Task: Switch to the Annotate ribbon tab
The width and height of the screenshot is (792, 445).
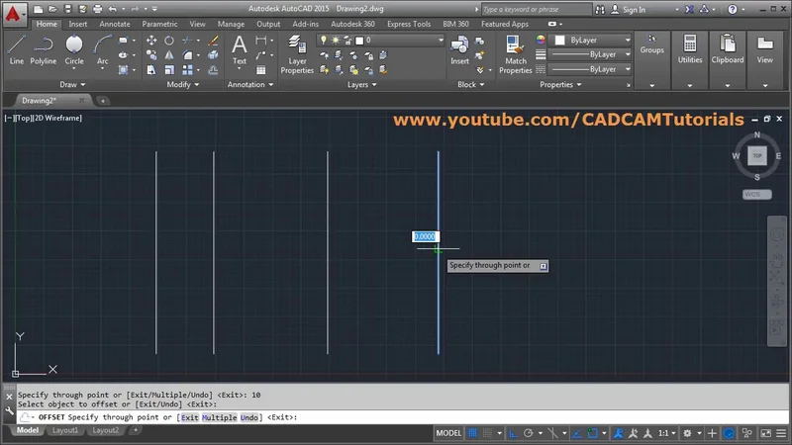Action: tap(114, 24)
